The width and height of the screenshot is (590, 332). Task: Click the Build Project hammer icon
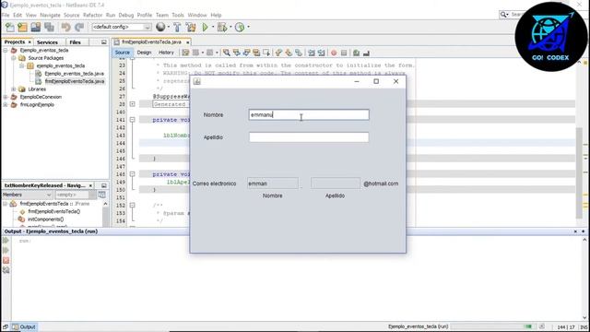(177, 27)
